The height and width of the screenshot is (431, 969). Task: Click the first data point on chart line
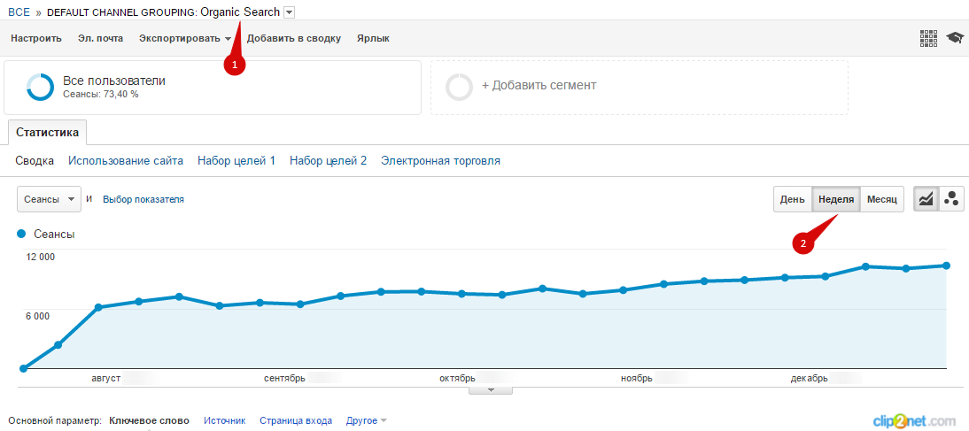click(x=24, y=368)
